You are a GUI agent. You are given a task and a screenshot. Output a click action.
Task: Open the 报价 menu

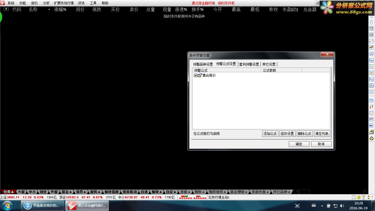[35, 3]
